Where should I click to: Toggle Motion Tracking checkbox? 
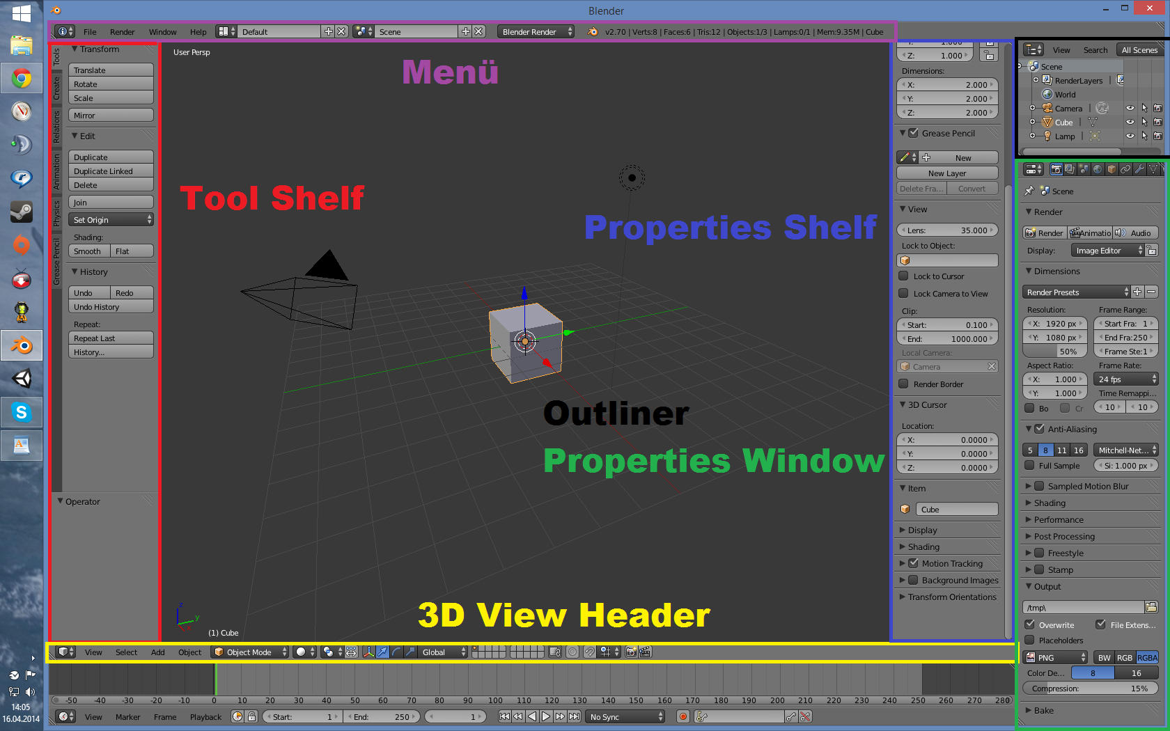coord(913,563)
